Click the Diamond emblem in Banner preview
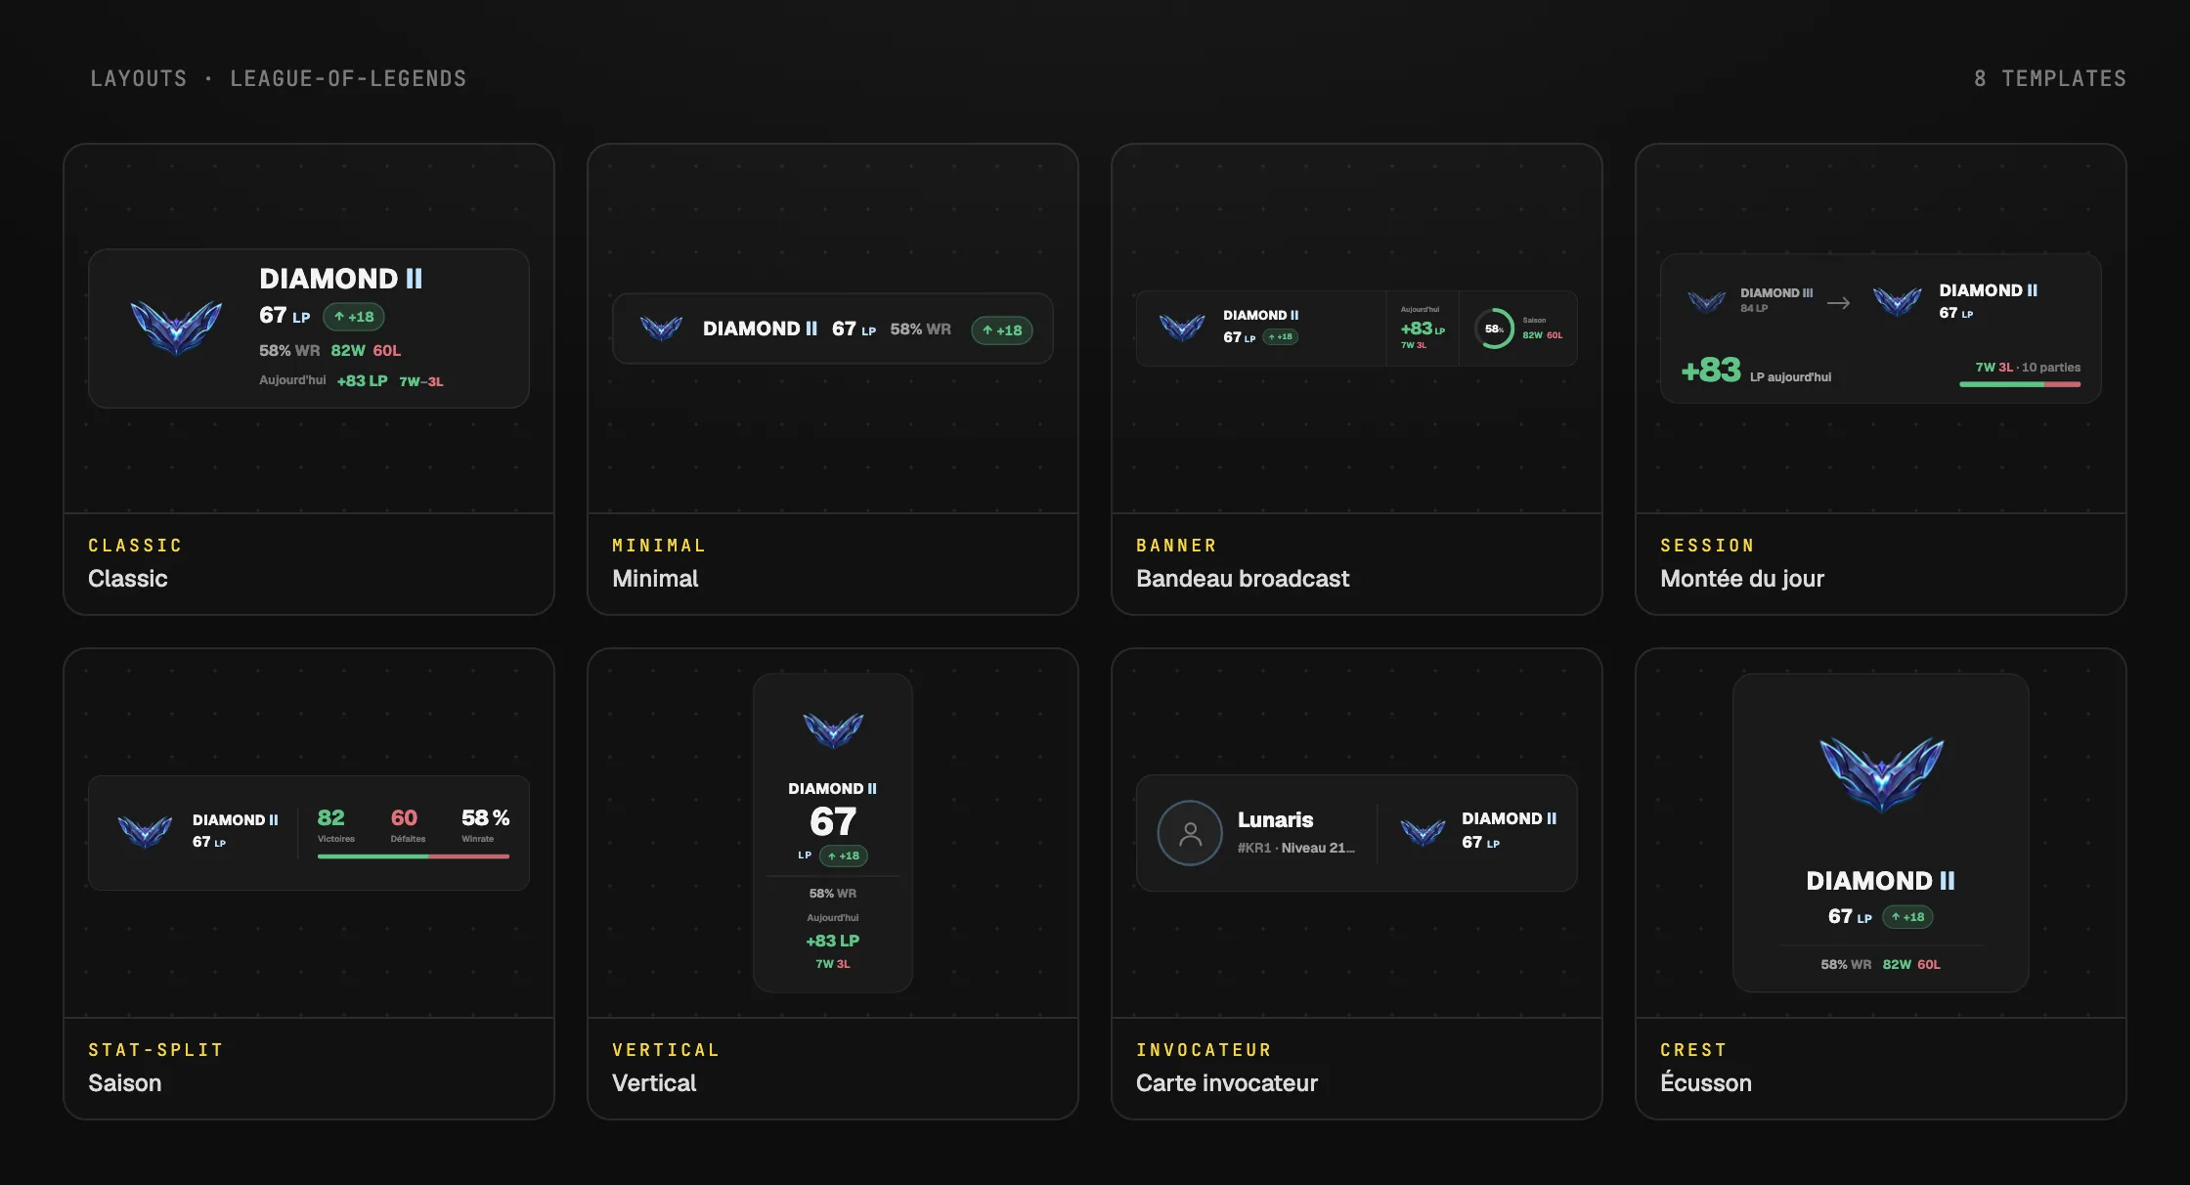The image size is (2190, 1185). pos(1182,328)
